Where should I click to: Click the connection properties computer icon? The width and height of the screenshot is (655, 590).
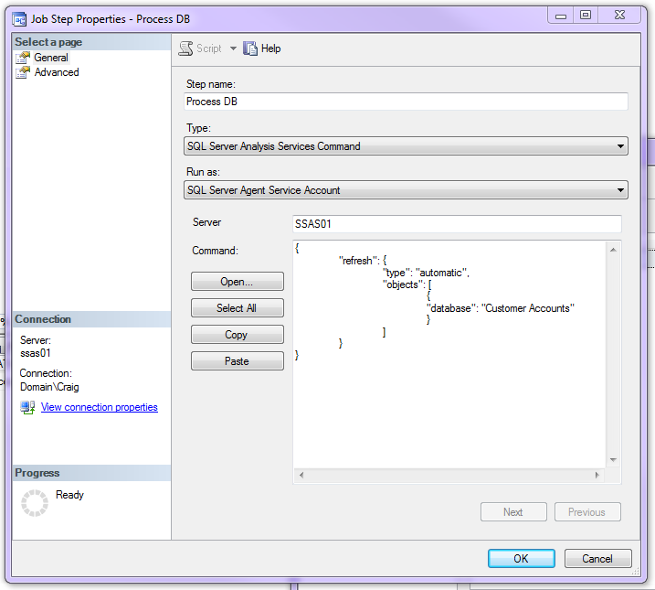click(x=27, y=407)
